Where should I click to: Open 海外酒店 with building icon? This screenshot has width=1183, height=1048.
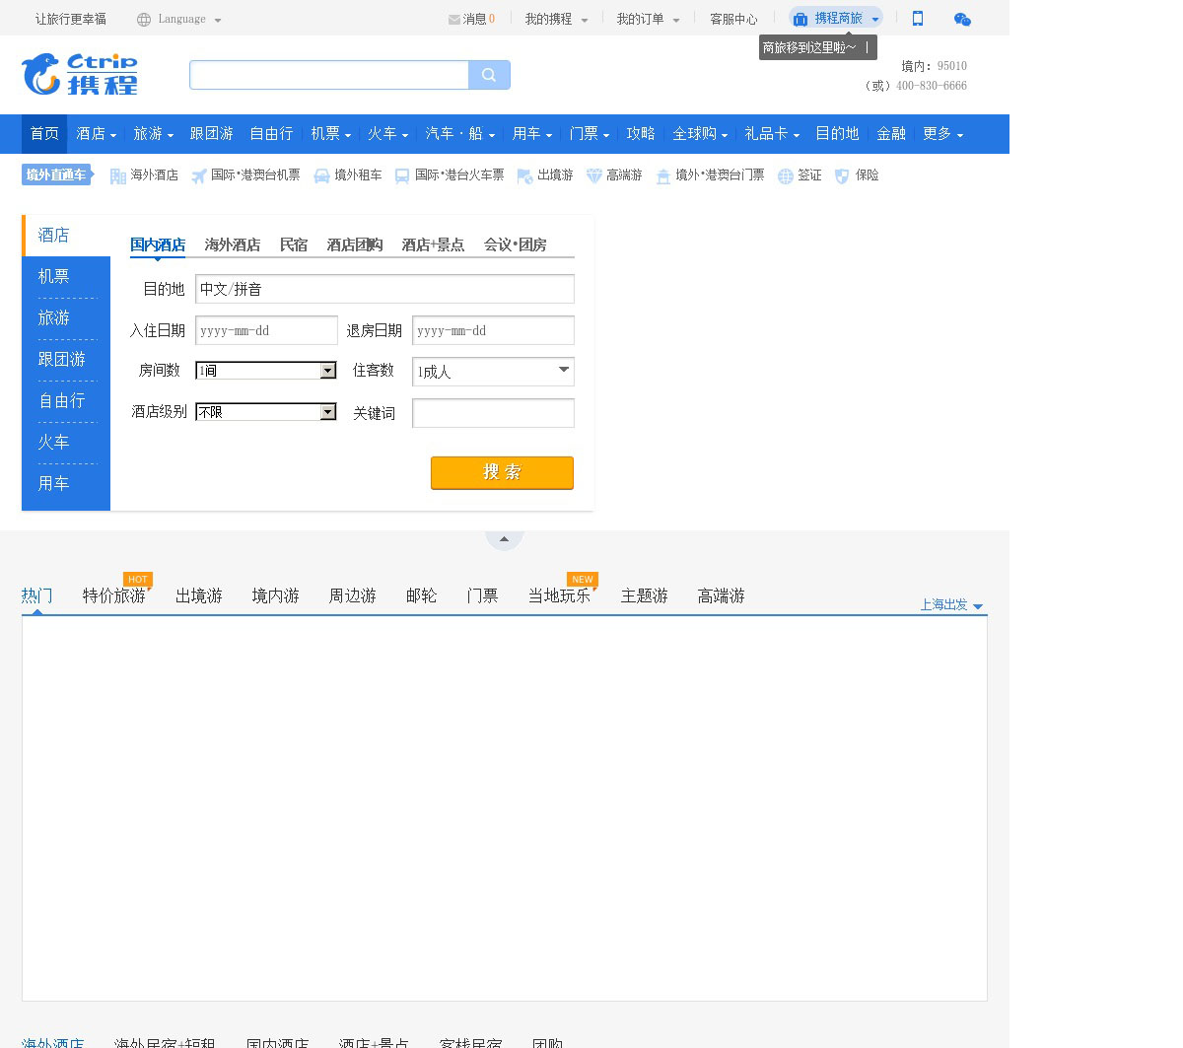[144, 175]
